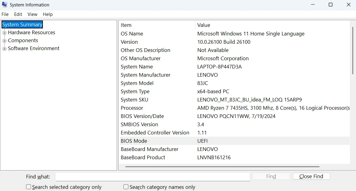Image resolution: width=356 pixels, height=191 pixels.
Task: Open the View menu
Action: coord(32,14)
